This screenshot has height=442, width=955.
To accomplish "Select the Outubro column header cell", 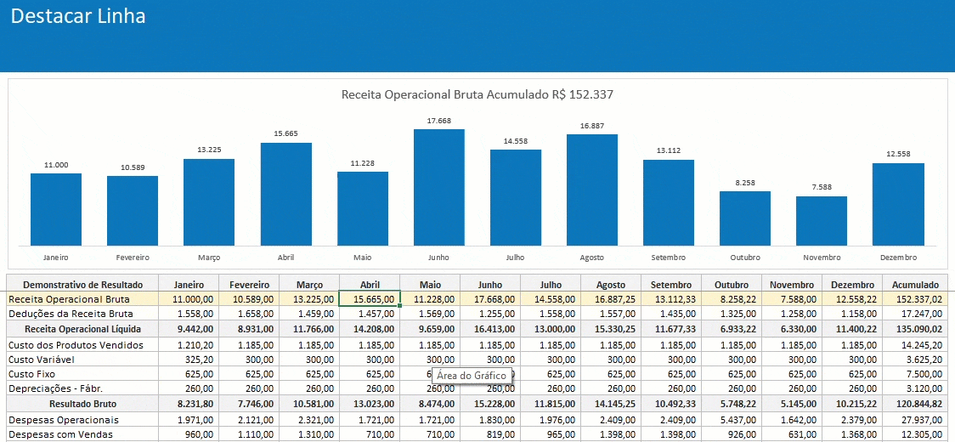I will pyautogui.click(x=732, y=284).
